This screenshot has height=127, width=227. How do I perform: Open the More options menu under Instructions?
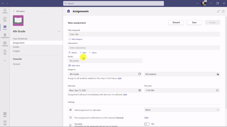pos(93,53)
